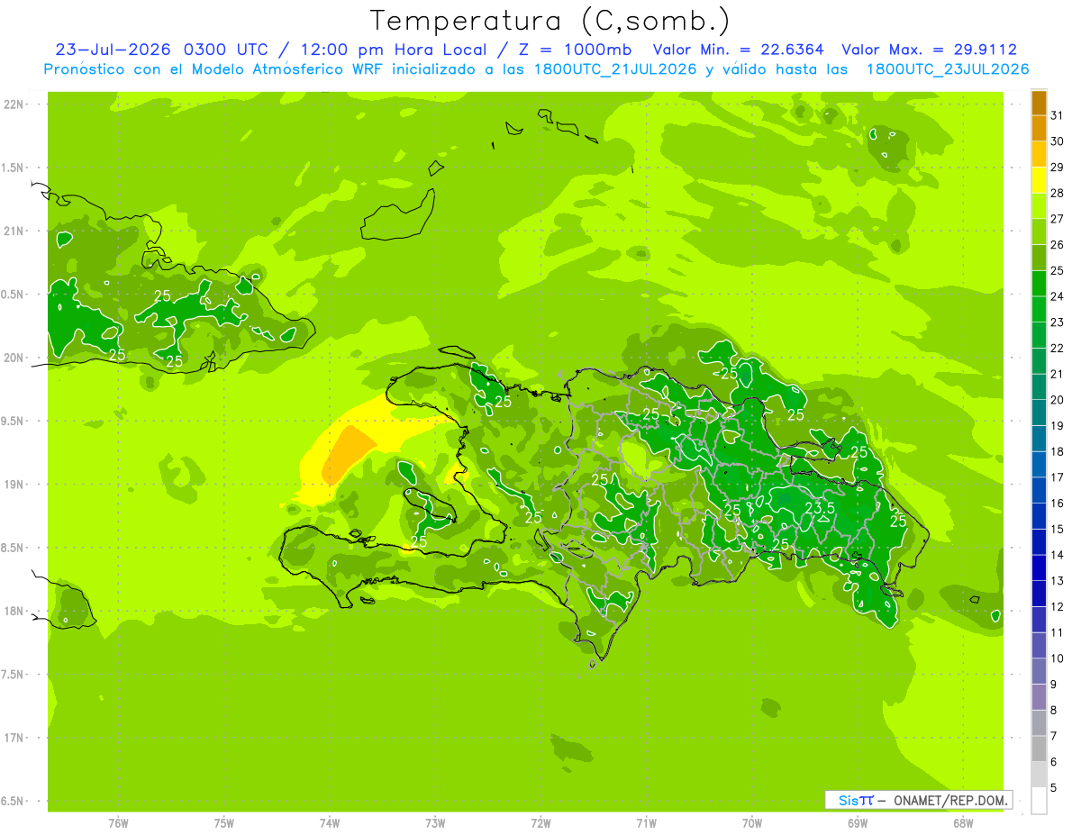This screenshot has height=835, width=1081.
Task: Click the 74W longitude label
Action: point(330,822)
